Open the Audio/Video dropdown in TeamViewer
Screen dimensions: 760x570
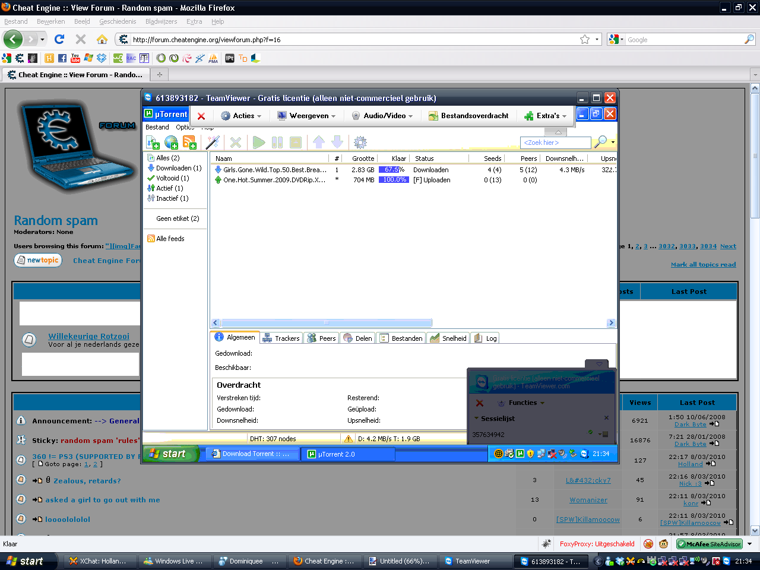point(382,116)
